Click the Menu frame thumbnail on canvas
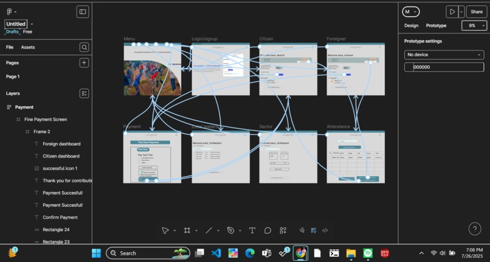Viewport: 490px width, 262px height. (x=152, y=69)
